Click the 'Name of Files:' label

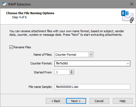click(x=43, y=55)
